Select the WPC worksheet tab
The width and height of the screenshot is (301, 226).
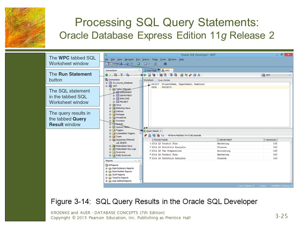(166, 71)
